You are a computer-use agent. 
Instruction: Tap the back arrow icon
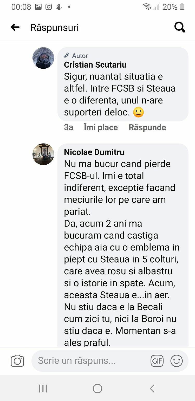point(15,27)
